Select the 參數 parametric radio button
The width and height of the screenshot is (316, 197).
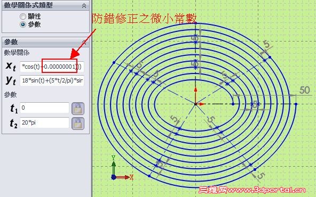(x=23, y=24)
